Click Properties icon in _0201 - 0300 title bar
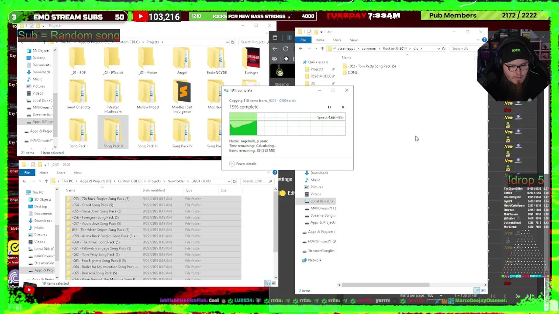 (x=33, y=164)
